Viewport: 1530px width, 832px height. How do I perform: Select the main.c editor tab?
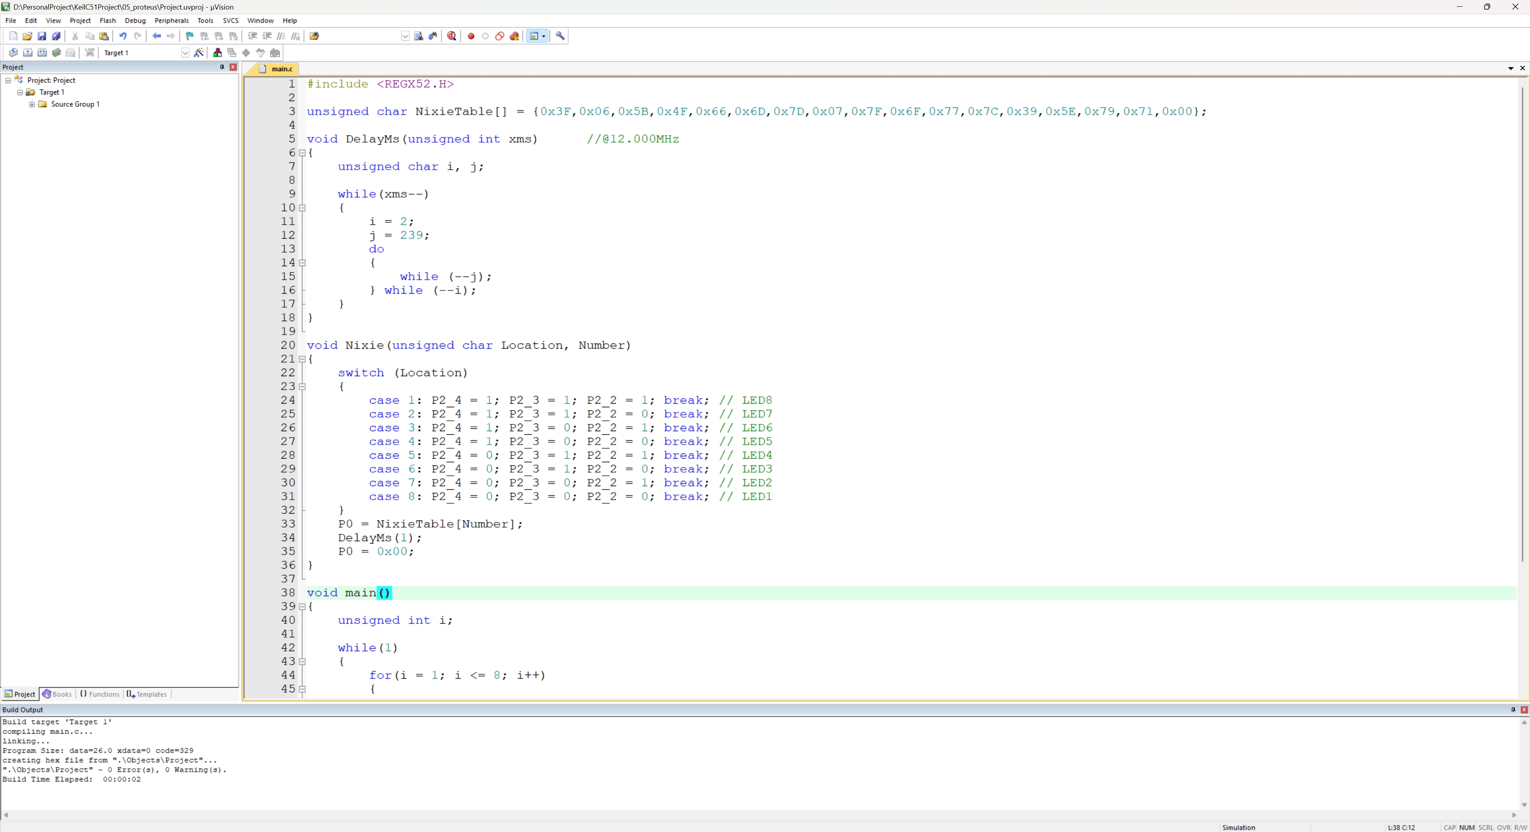[277, 69]
